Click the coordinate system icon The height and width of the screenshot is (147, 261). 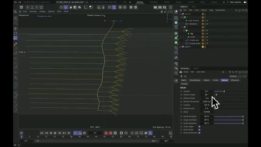pos(41,7)
